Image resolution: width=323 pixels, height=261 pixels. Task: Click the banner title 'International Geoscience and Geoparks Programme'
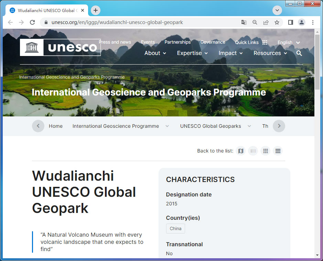coord(149,92)
